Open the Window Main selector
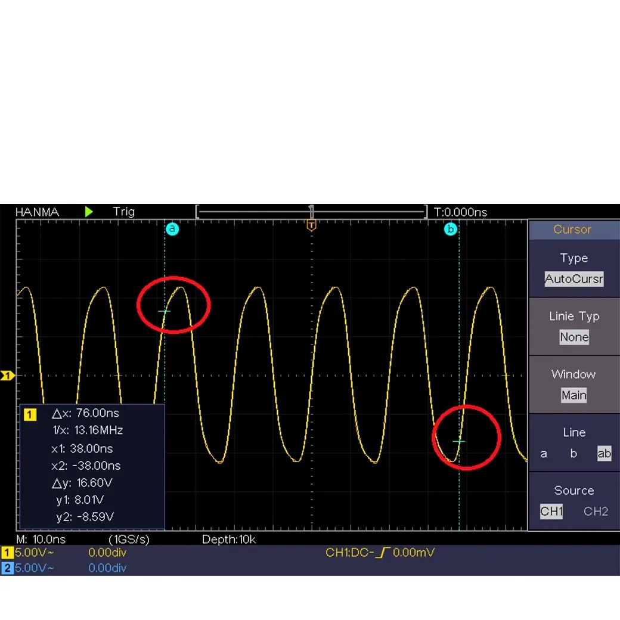620x620 pixels. [x=573, y=395]
